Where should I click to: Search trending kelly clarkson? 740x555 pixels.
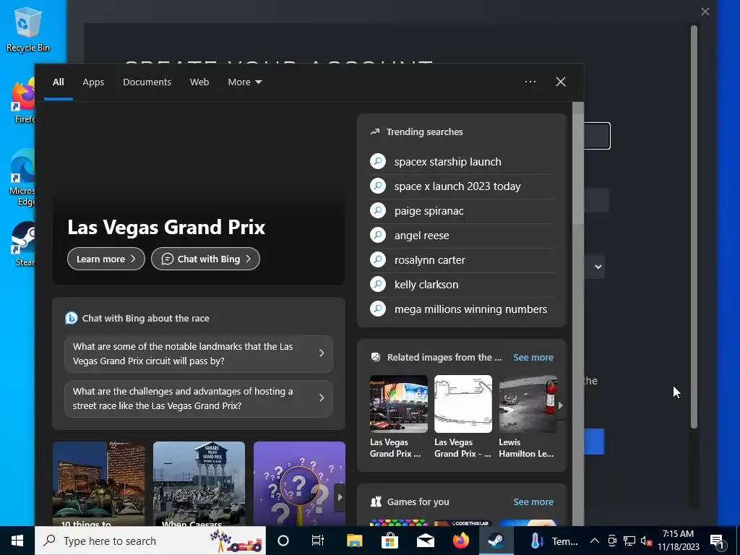point(462,285)
